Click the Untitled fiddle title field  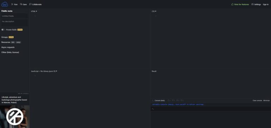point(15,16)
